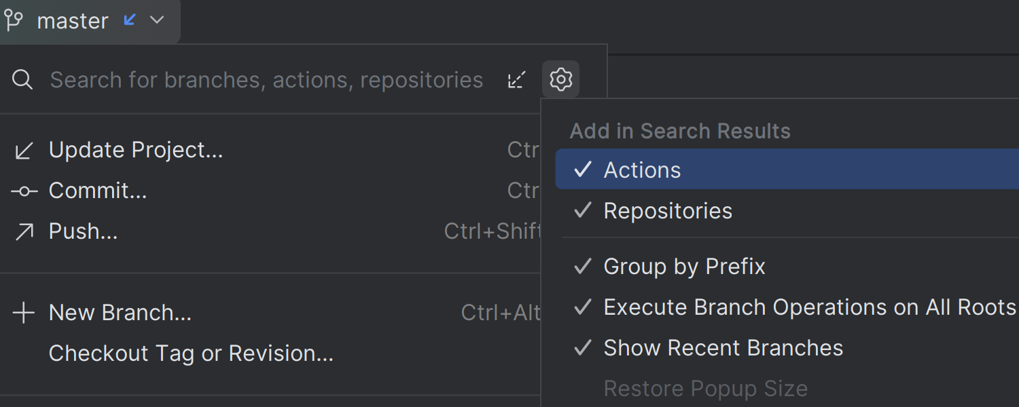This screenshot has width=1019, height=407.
Task: Click the blue incoming commits arrow
Action: [130, 20]
